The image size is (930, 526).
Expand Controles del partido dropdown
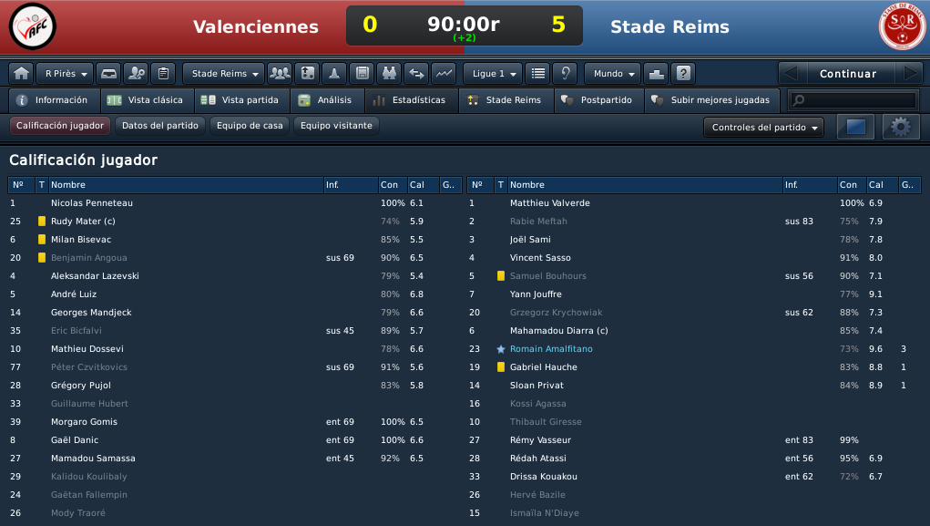(x=763, y=127)
